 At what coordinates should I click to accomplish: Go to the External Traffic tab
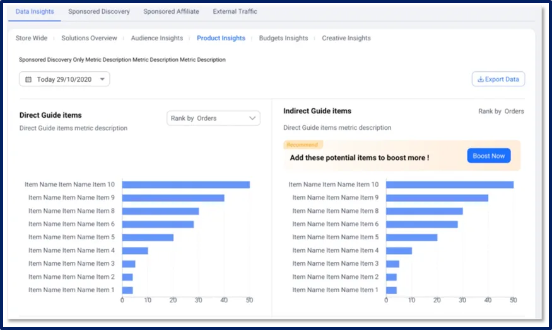coord(235,11)
